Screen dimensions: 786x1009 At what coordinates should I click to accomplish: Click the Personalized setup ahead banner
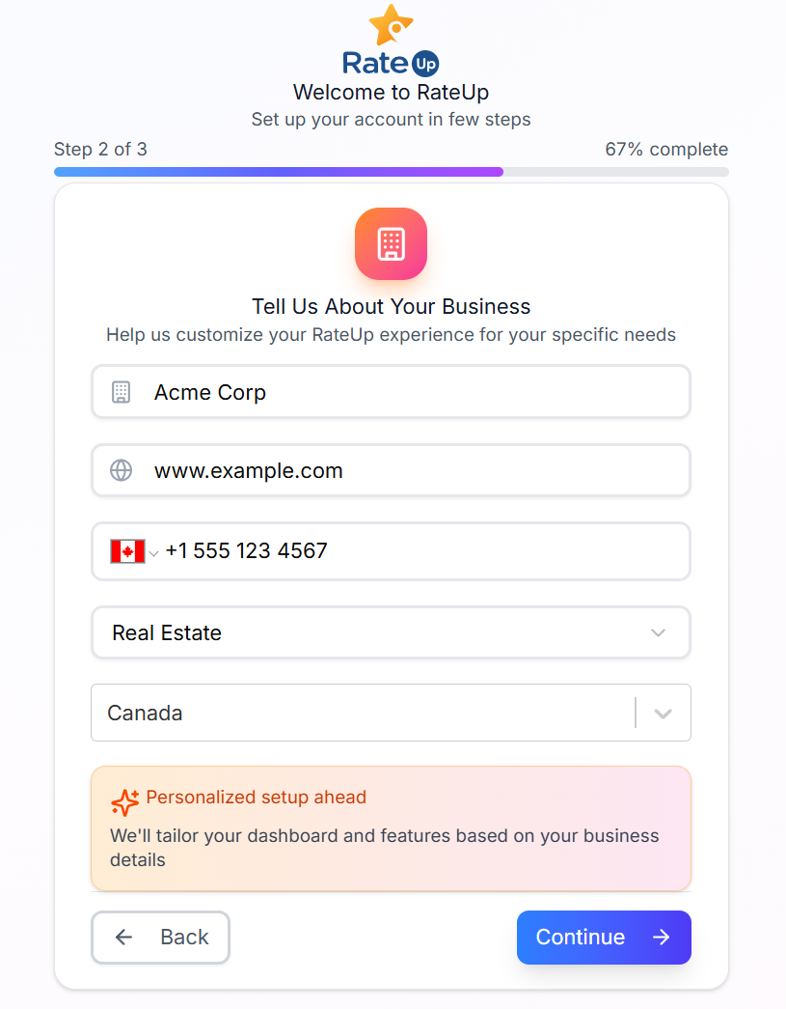(391, 828)
